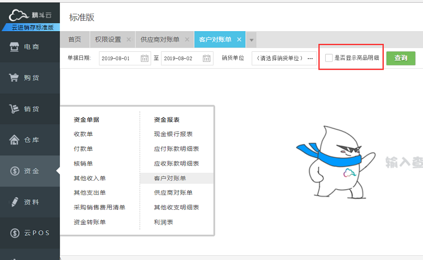Click the green 查询 button
Image resolution: width=423 pixels, height=260 pixels.
(x=400, y=58)
